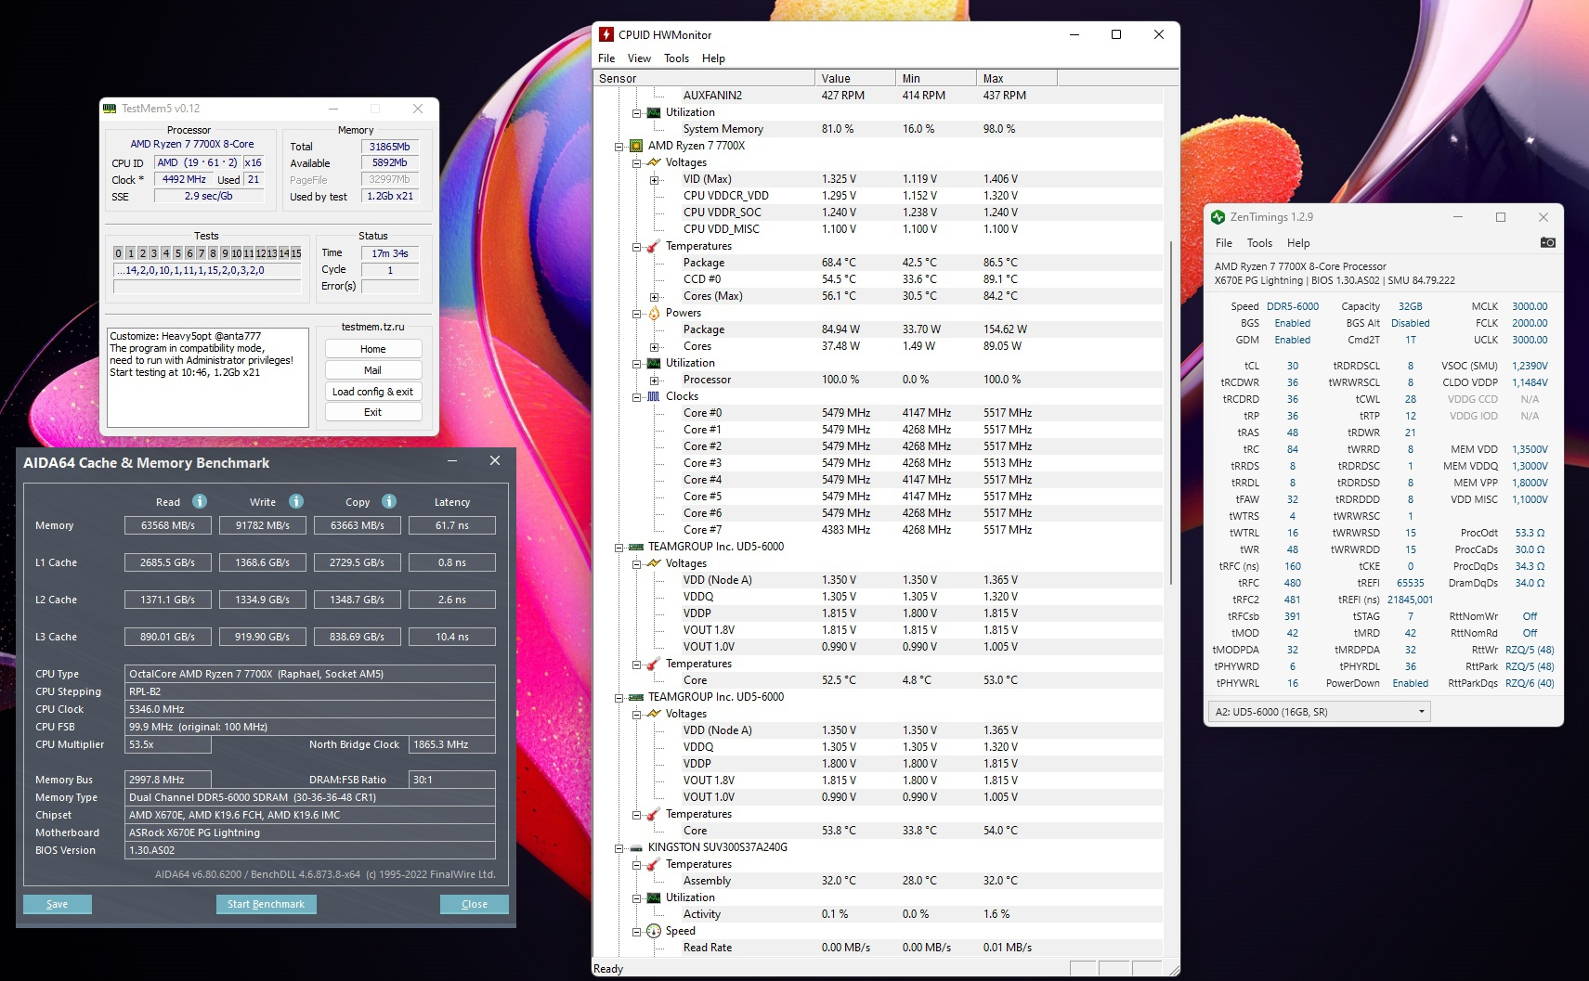Collapse the Speed group in HWMonitor
Viewport: 1589px width, 981px height.
click(x=637, y=931)
